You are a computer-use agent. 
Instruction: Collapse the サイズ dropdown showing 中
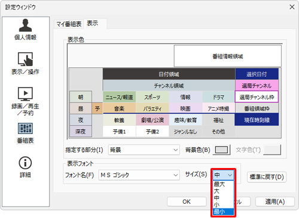(223, 175)
